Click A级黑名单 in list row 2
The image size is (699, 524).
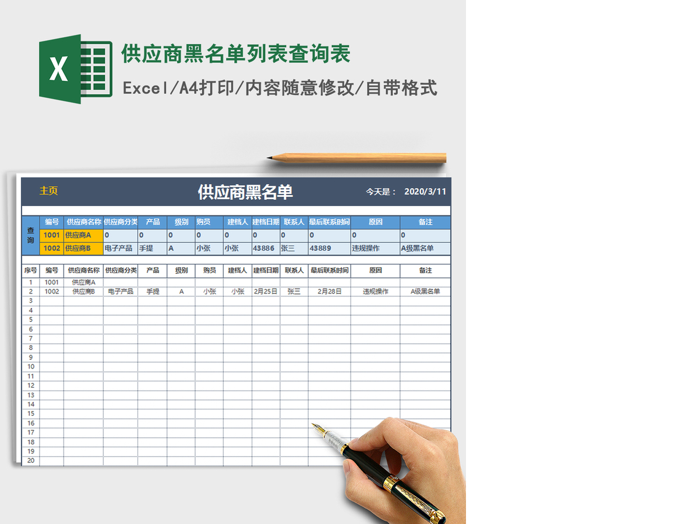[425, 291]
